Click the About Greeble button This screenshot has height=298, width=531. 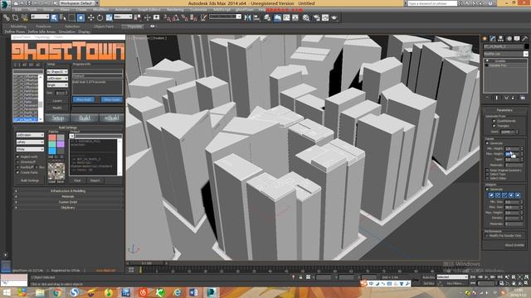(514, 245)
